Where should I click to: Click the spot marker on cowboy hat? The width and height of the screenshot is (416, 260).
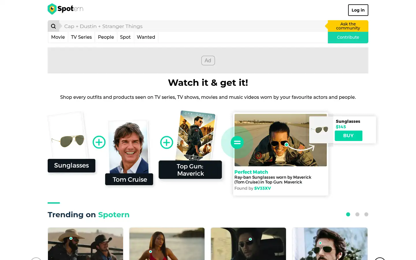pos(71,238)
